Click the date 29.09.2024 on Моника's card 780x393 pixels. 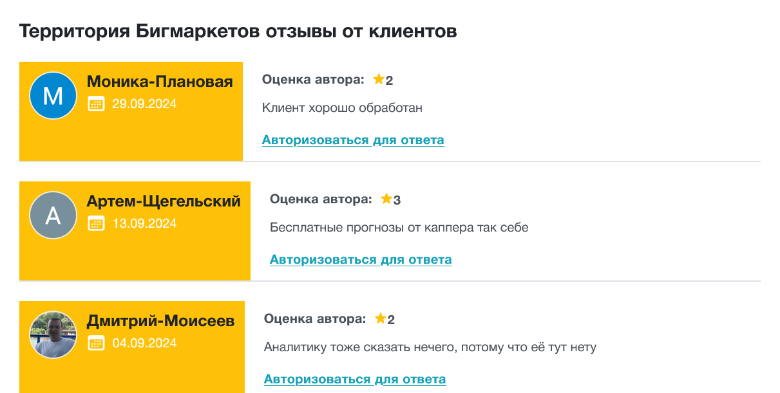tap(144, 104)
